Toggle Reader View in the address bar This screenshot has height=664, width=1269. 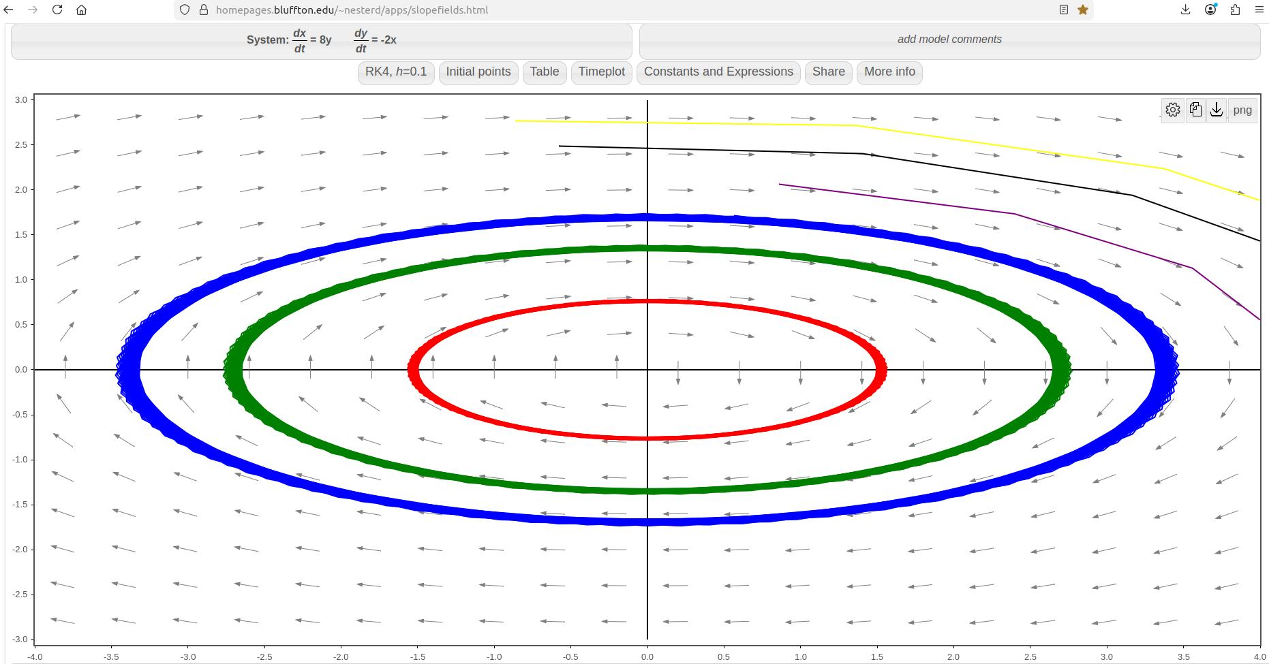pyautogui.click(x=1063, y=10)
